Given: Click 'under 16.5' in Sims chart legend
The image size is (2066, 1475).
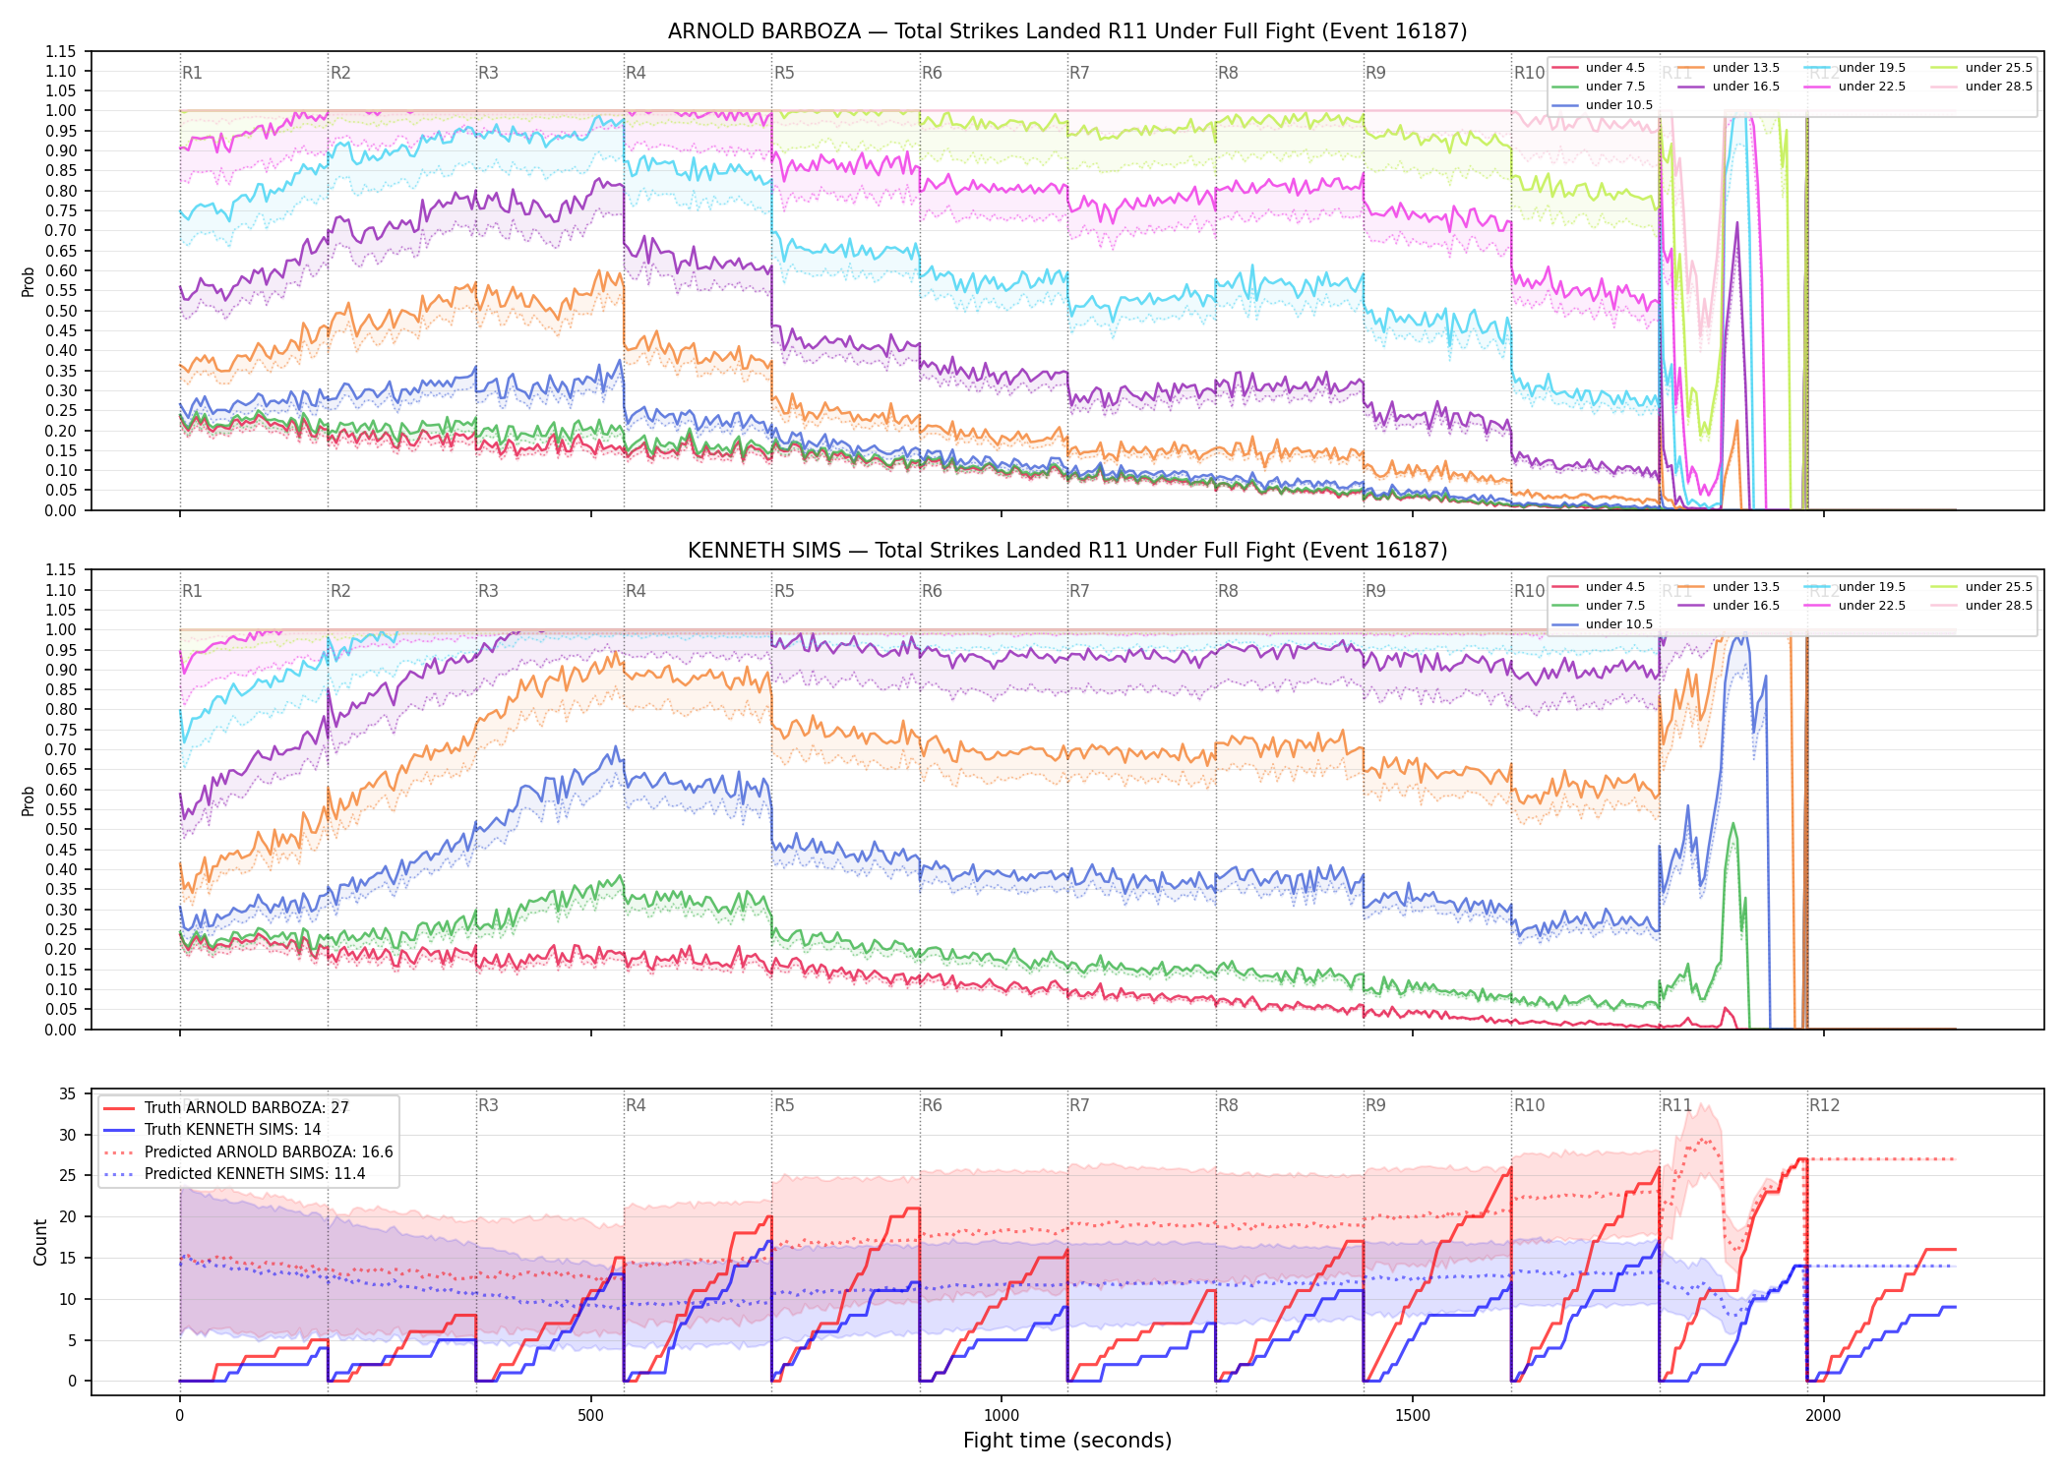Looking at the screenshot, I should (1745, 606).
